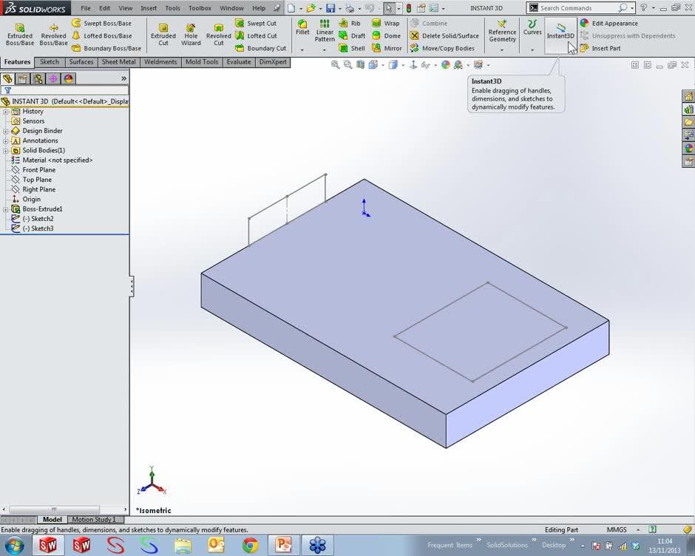The width and height of the screenshot is (695, 556).
Task: Click the Motion Study 1 tab
Action: coord(94,520)
